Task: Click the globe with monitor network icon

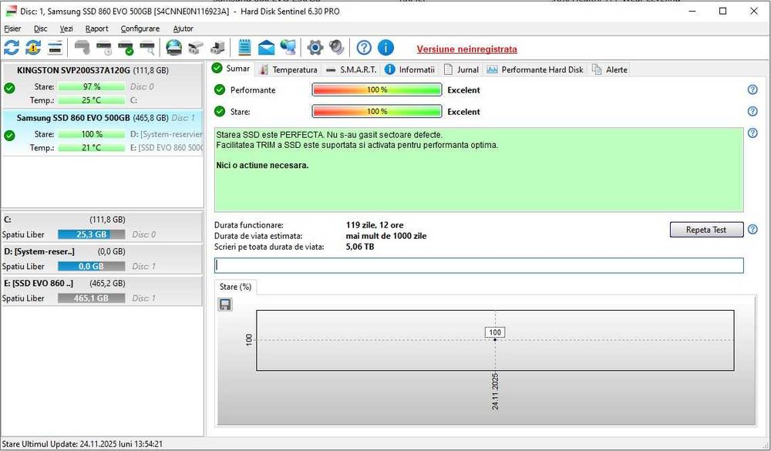Action: 288,48
